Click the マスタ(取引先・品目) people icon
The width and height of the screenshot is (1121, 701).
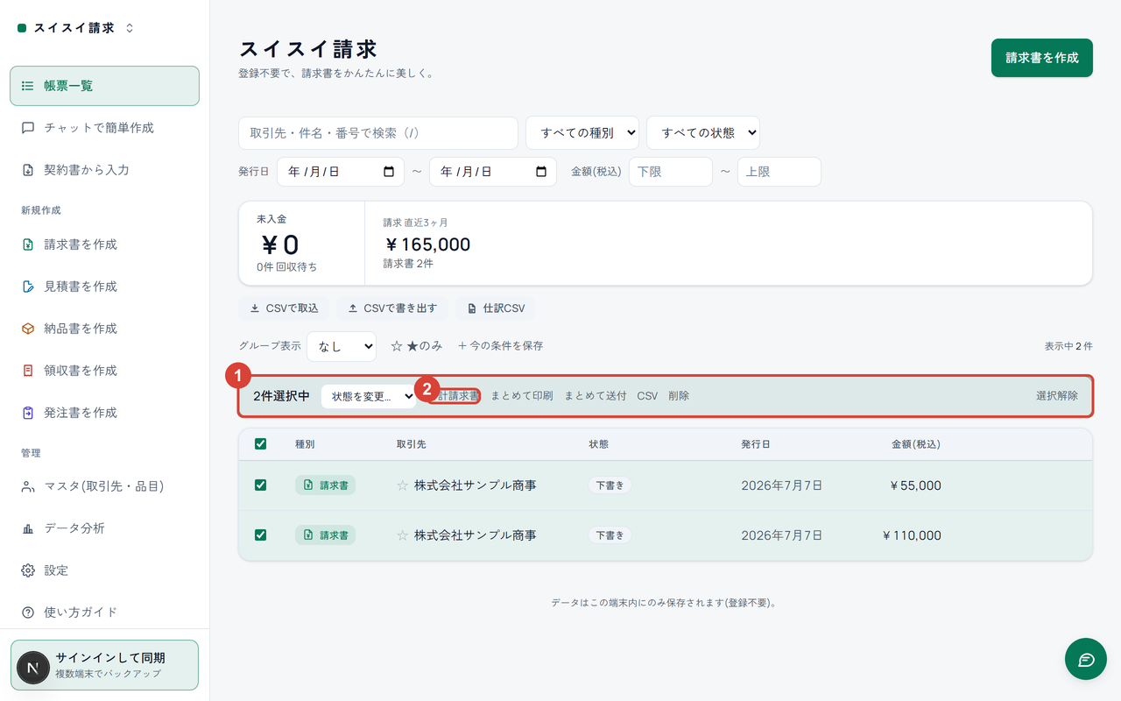pyautogui.click(x=28, y=486)
